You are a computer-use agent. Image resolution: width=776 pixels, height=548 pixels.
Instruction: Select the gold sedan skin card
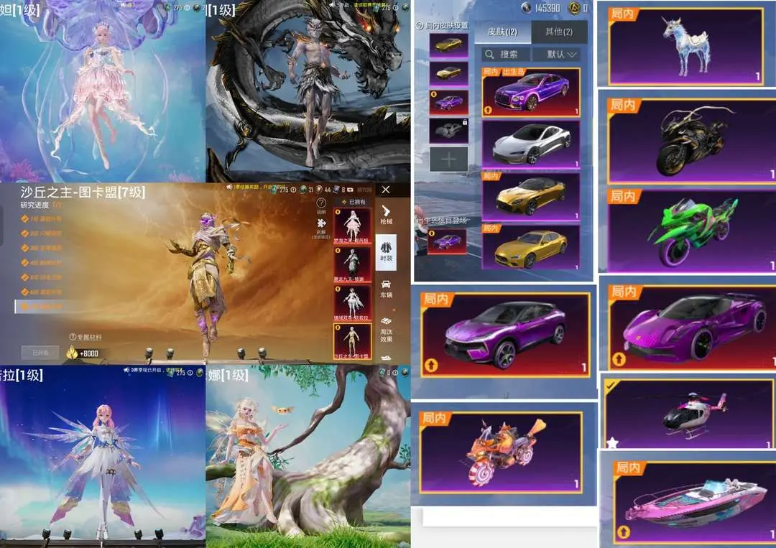pos(530,247)
